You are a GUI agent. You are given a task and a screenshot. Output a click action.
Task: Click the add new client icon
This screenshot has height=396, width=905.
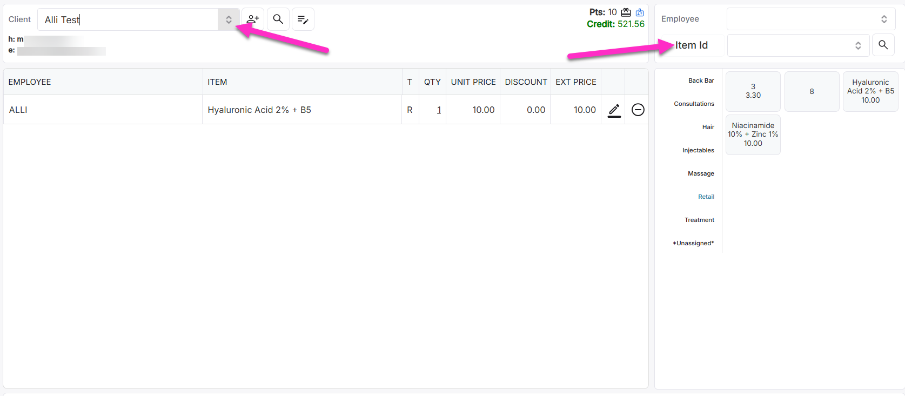click(252, 19)
